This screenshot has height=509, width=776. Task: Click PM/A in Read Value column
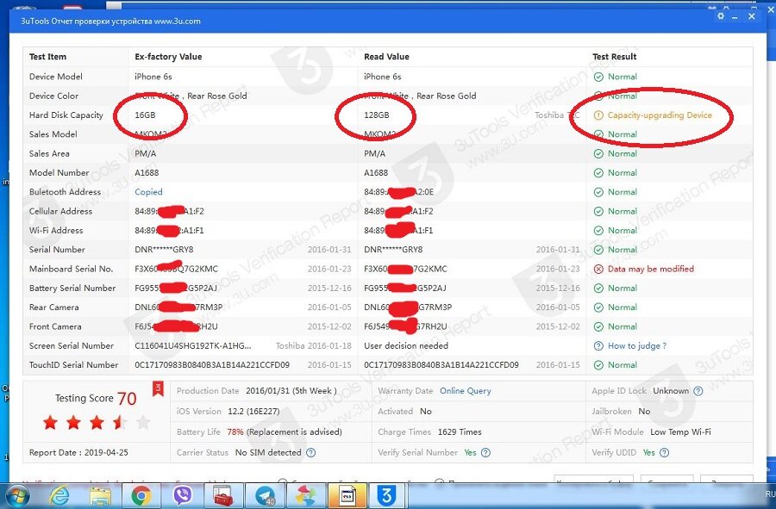[375, 153]
